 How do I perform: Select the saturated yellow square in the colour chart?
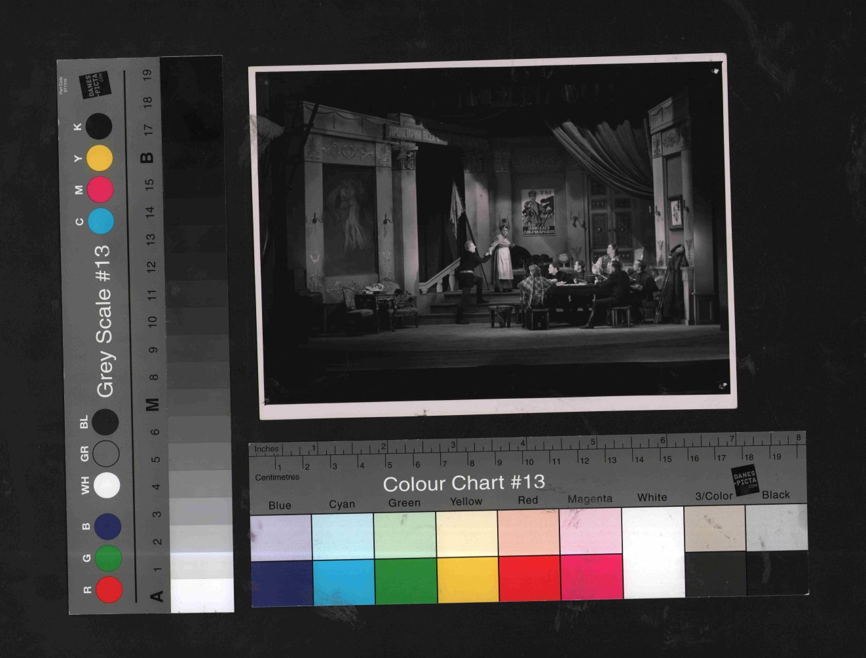click(467, 579)
